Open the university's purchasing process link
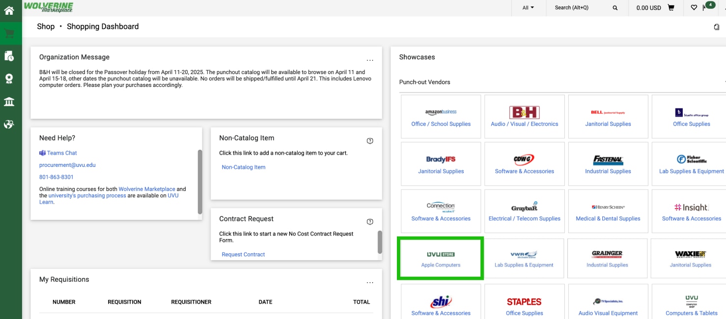This screenshot has height=319, width=726. coord(87,195)
